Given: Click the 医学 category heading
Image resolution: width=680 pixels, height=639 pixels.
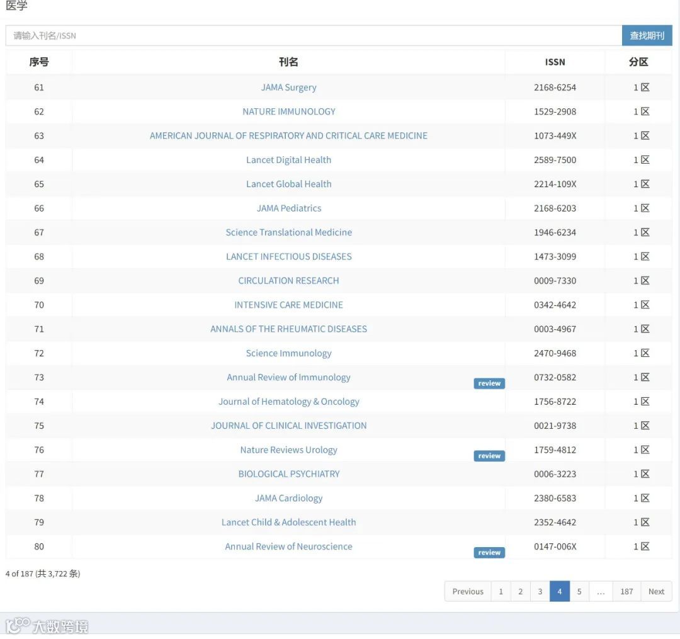Looking at the screenshot, I should pos(16,6).
